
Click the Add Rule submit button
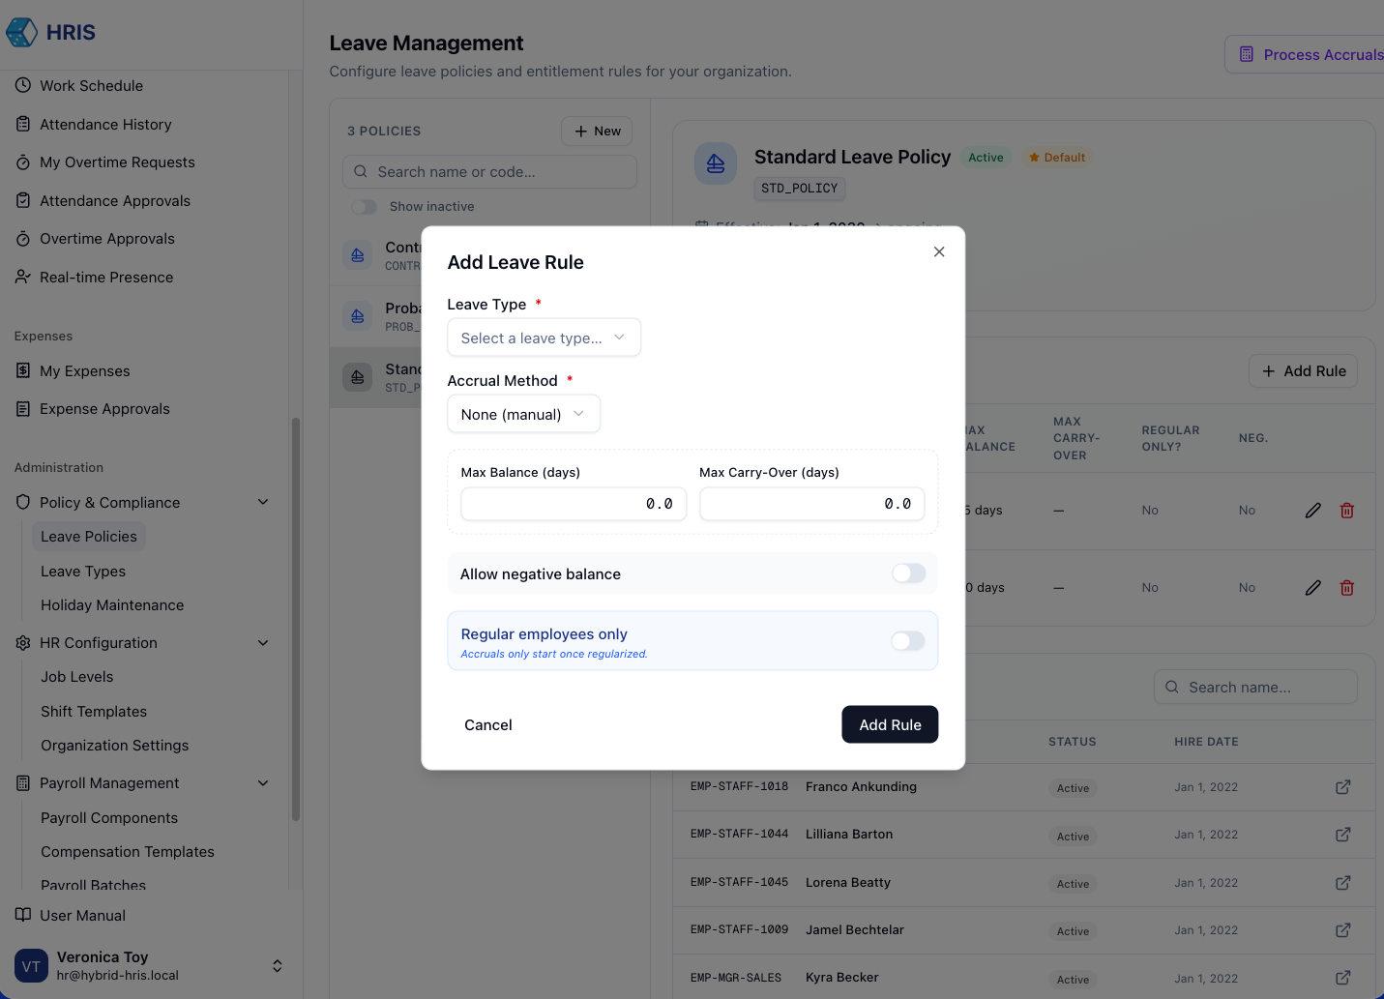tap(889, 724)
